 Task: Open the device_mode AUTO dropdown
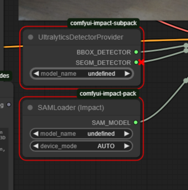[x=81, y=146]
